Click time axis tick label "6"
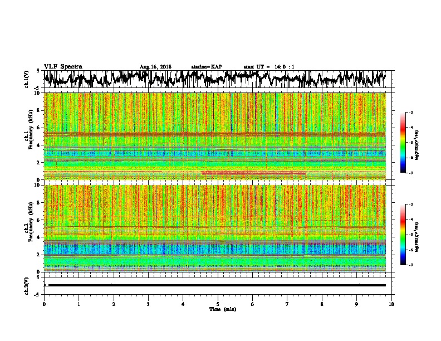The image size is (441, 341). (x=253, y=304)
